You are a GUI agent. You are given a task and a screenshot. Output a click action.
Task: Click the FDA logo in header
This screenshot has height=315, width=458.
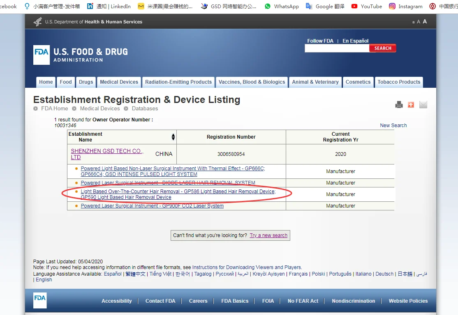click(x=42, y=55)
